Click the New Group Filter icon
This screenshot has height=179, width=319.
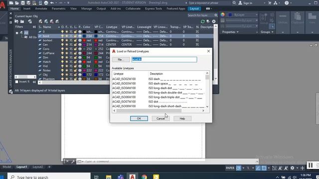click(22, 21)
